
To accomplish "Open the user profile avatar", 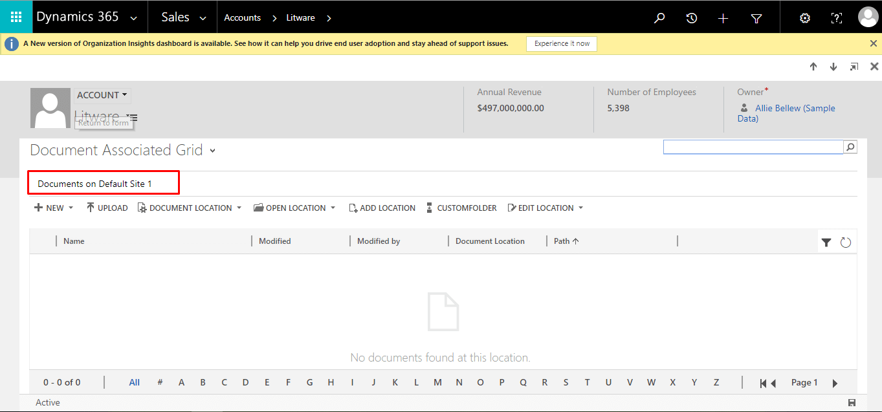I will coord(868,17).
